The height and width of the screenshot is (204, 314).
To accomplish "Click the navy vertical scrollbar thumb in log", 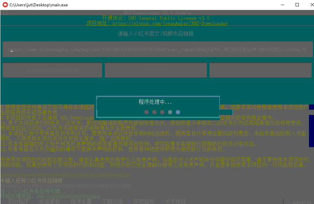I will (311, 131).
